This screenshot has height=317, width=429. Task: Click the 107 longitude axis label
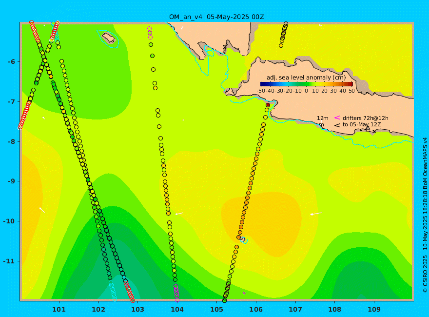(295, 310)
